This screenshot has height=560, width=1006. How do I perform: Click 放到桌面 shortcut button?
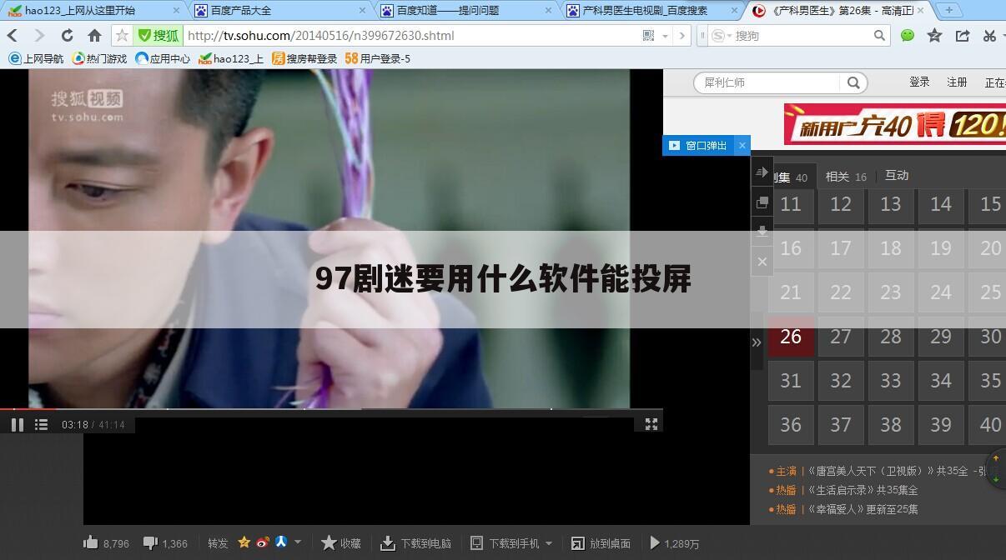click(x=601, y=543)
